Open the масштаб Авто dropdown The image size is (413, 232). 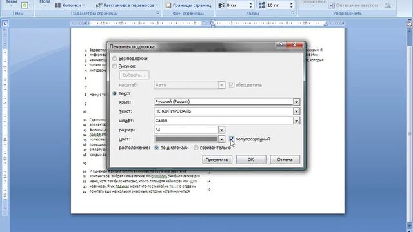(x=221, y=85)
